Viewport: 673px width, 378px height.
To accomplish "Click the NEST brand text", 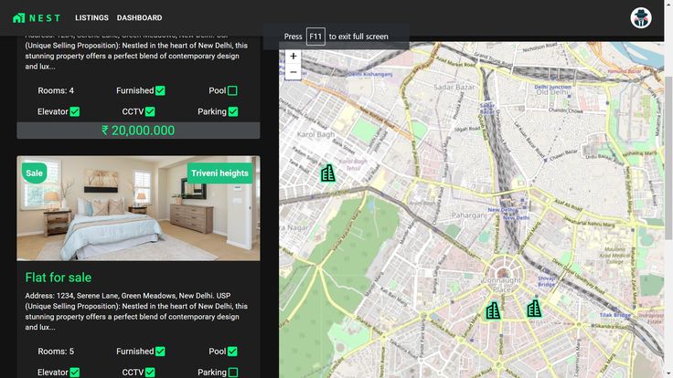I will pos(45,18).
